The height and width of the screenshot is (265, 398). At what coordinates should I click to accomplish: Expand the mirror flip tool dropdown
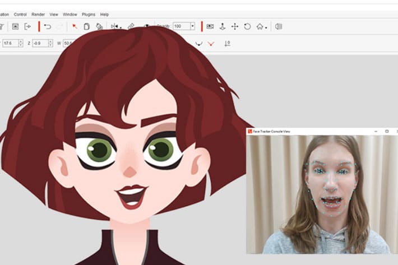(x=119, y=26)
